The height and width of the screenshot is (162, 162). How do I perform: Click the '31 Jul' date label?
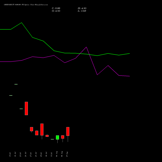coord(52,154)
